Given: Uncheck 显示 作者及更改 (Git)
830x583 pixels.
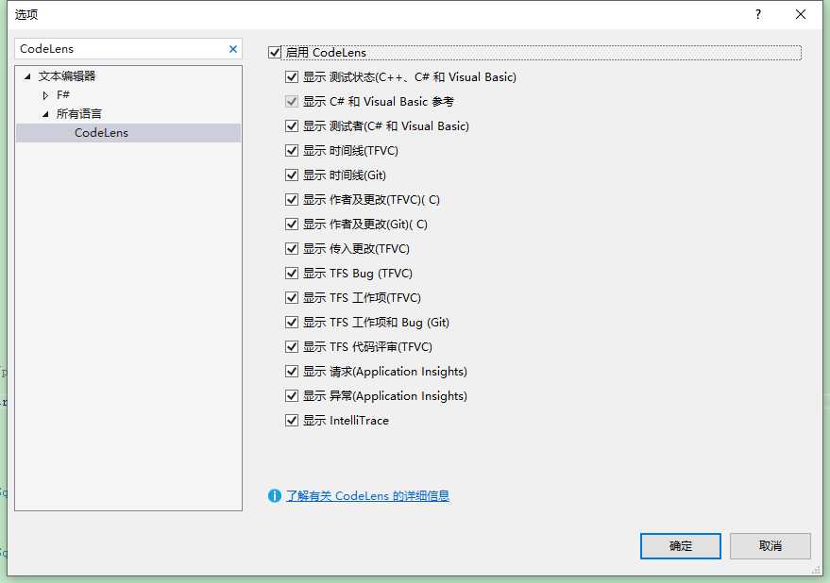Looking at the screenshot, I should pyautogui.click(x=292, y=225).
